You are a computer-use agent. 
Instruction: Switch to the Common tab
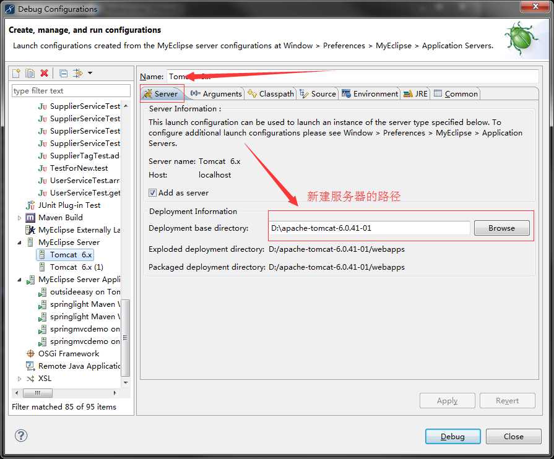tap(456, 93)
